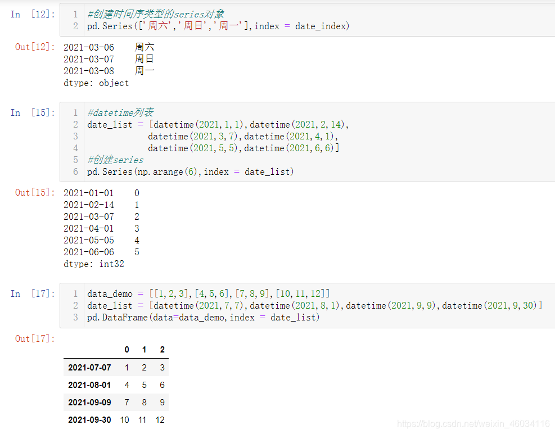Click line number 3 in cell 17

pos(75,317)
